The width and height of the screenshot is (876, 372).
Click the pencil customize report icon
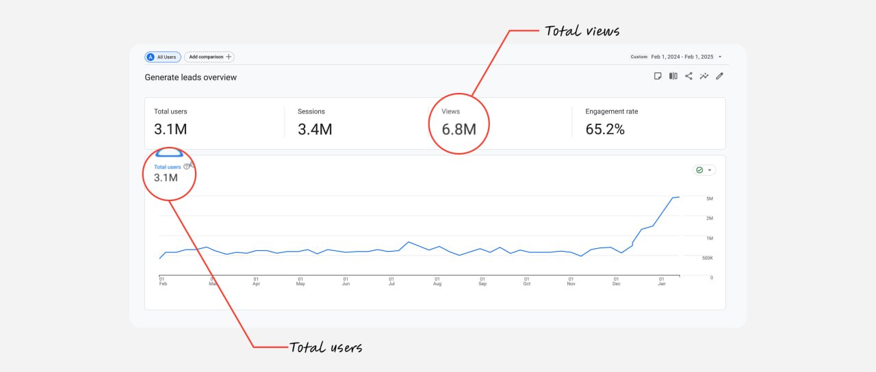pyautogui.click(x=719, y=76)
